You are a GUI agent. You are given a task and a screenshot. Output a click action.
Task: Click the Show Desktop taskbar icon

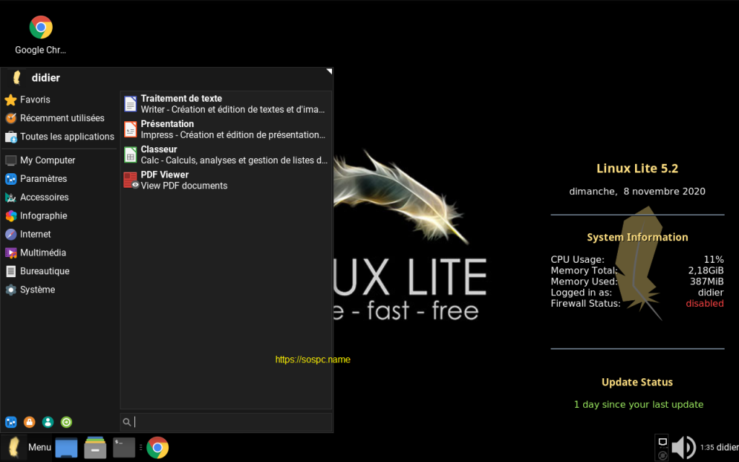(x=66, y=448)
